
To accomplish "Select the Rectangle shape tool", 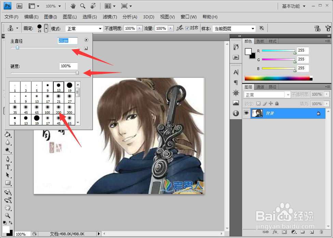I will pyautogui.click(x=8, y=183).
